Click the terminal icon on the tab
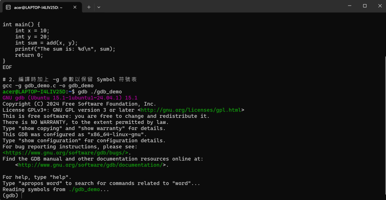Viewport: 386px width, 200px height. point(8,8)
